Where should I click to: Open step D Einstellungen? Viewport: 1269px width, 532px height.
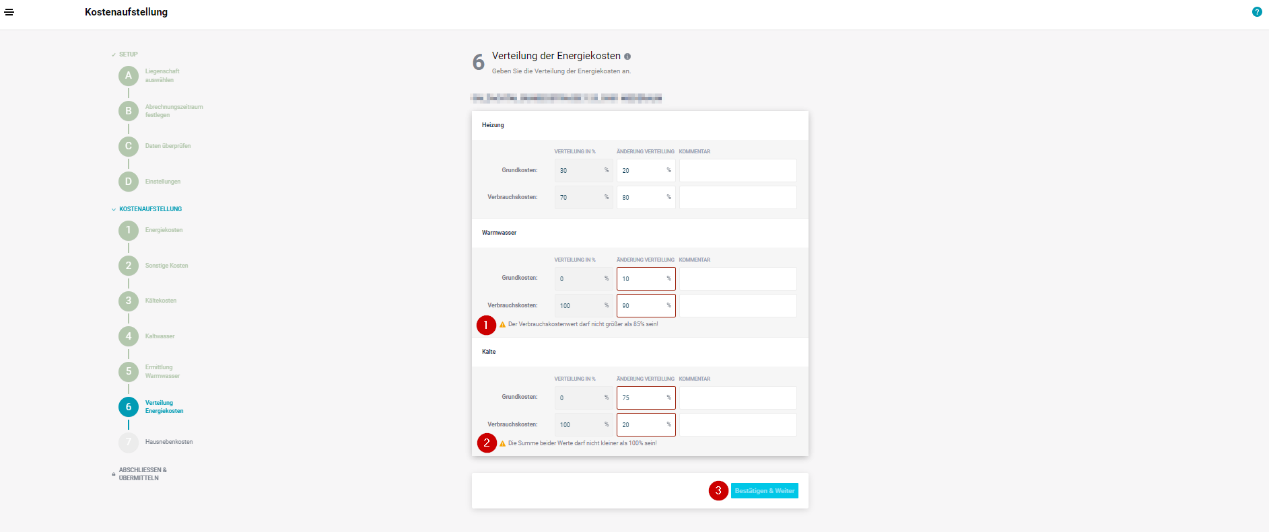pos(129,182)
